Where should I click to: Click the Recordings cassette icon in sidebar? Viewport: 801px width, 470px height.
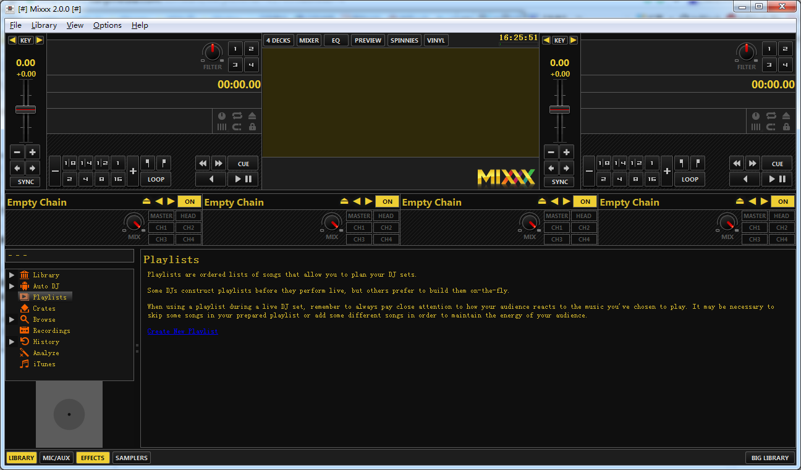click(25, 330)
